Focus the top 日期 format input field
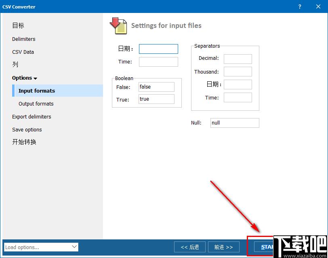The image size is (328, 258). coord(159,49)
